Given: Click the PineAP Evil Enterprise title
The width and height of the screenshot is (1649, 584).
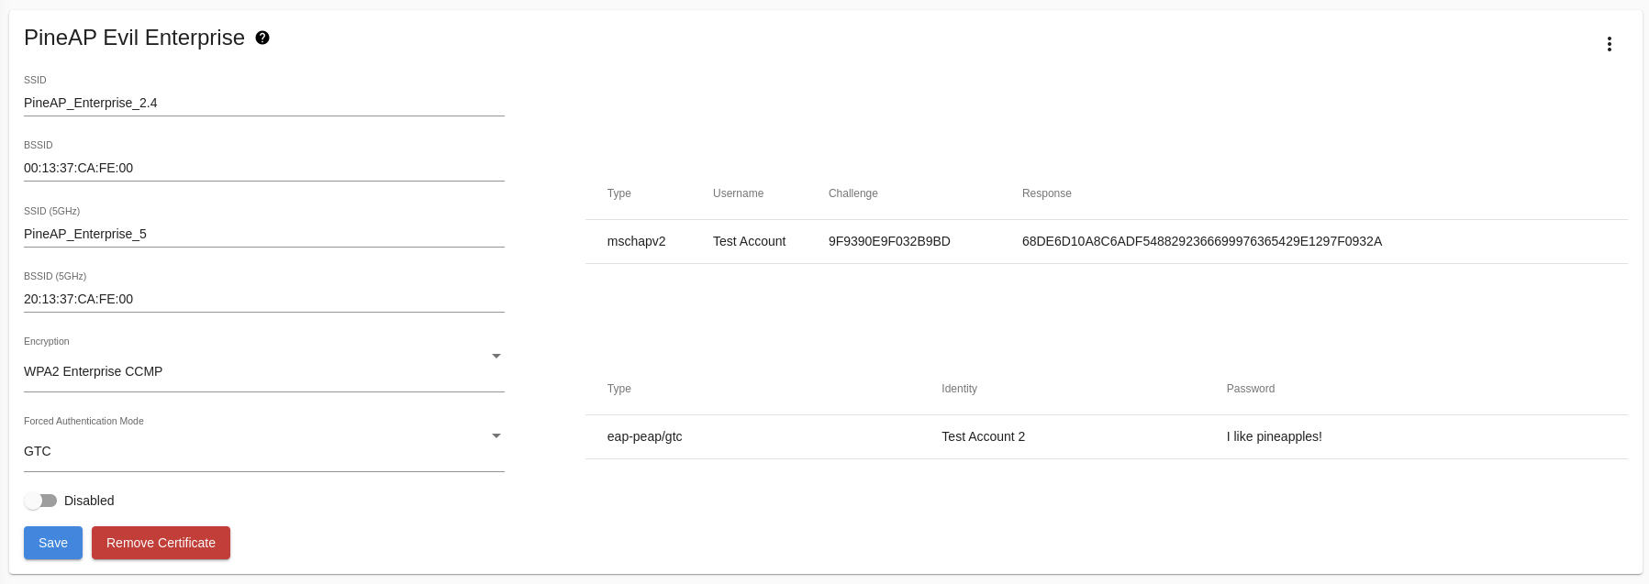Looking at the screenshot, I should [x=134, y=38].
